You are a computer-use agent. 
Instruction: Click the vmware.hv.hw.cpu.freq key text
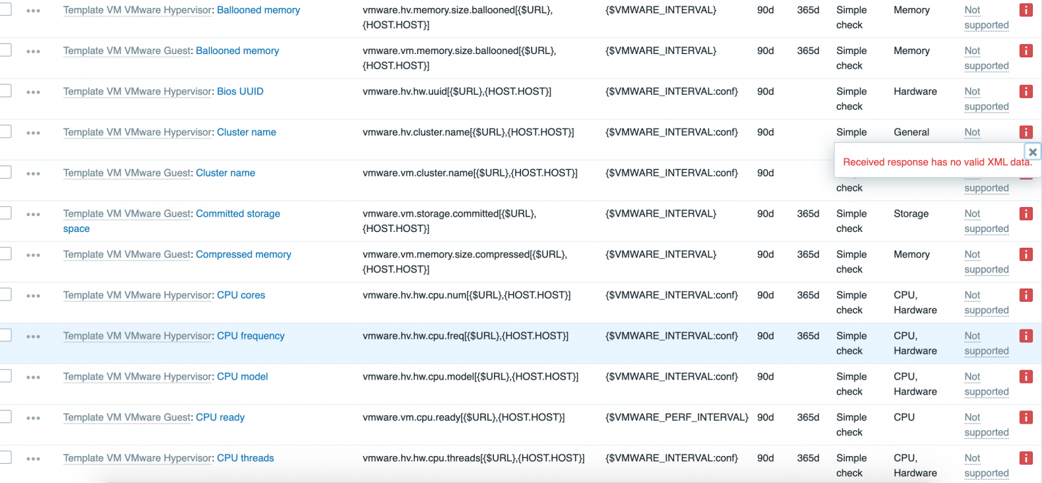466,336
